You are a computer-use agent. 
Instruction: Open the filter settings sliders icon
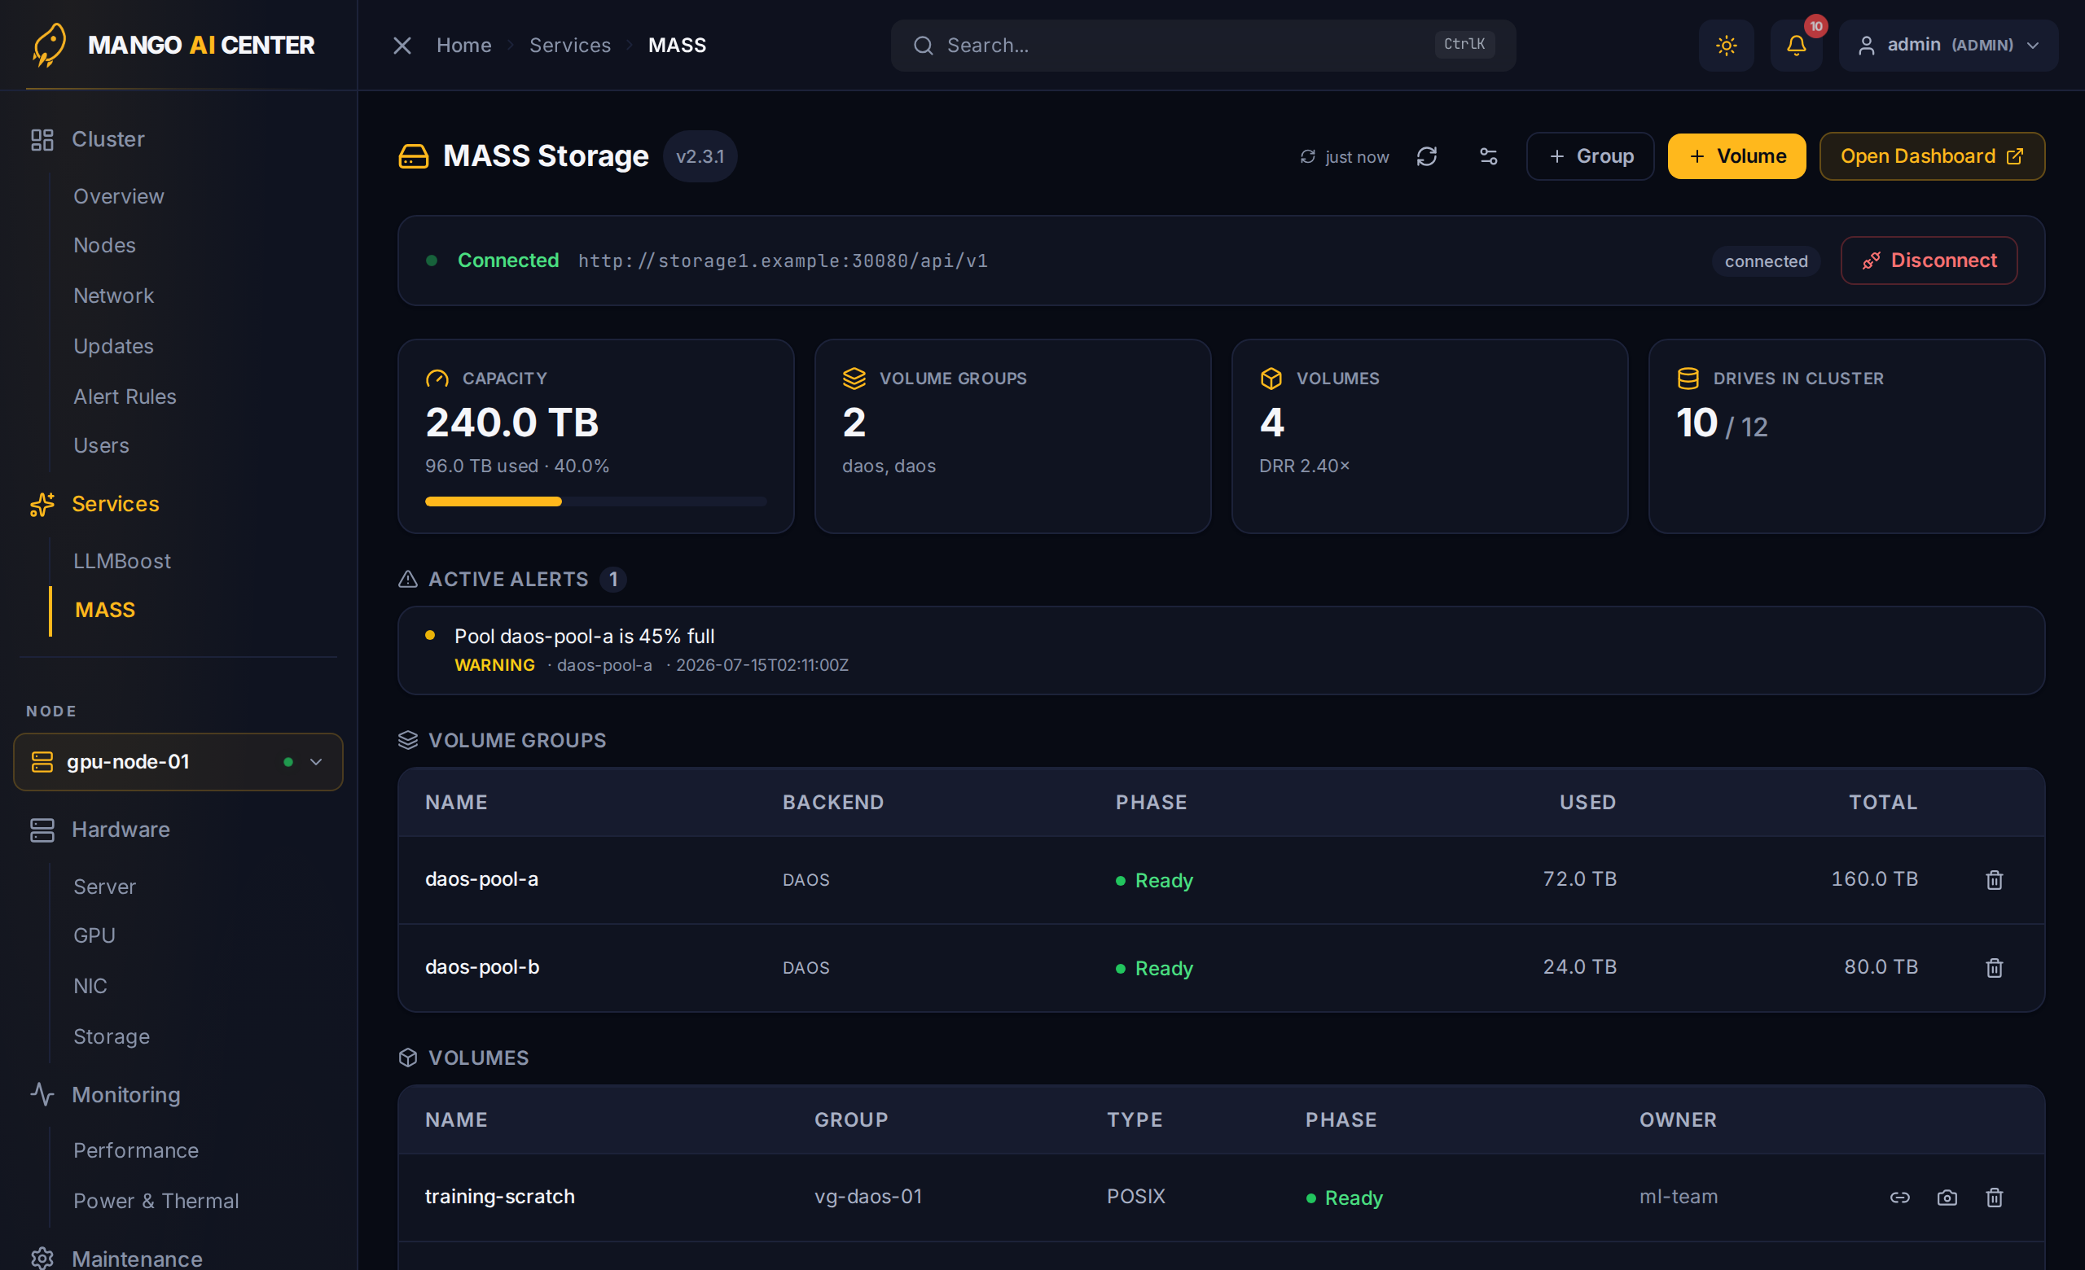(1487, 156)
